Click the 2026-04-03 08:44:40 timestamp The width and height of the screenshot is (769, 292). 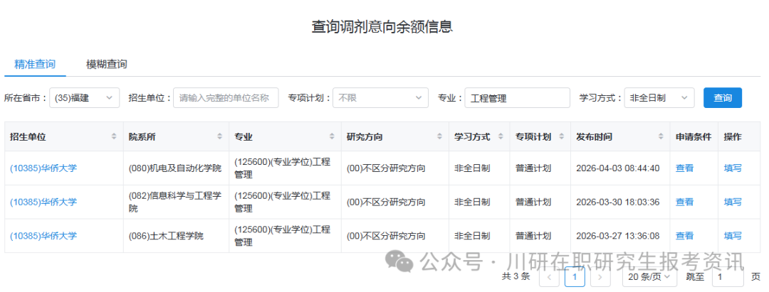click(617, 168)
